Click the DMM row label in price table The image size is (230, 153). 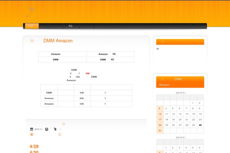[x=49, y=93]
